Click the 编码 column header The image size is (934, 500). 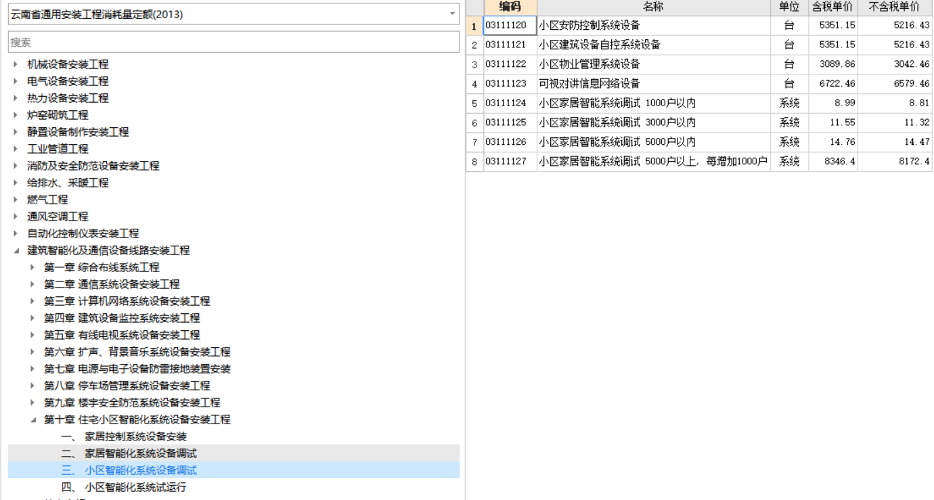coord(510,7)
